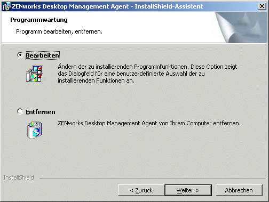The width and height of the screenshot is (269, 202).
Task: Click the Entfernen recycle bin icon
Action: (x=34, y=130)
